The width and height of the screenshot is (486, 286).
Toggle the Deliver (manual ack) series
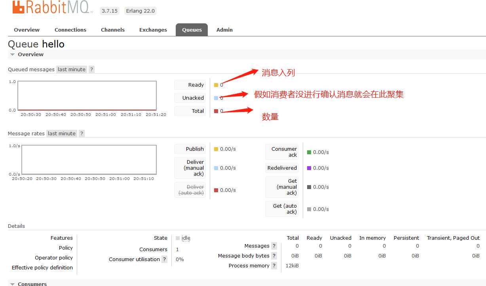coord(190,168)
